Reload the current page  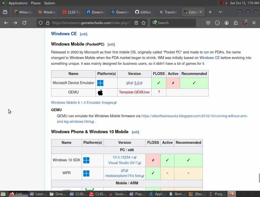tap(24, 23)
